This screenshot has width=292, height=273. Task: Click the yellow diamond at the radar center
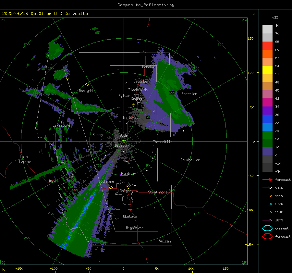point(124,141)
